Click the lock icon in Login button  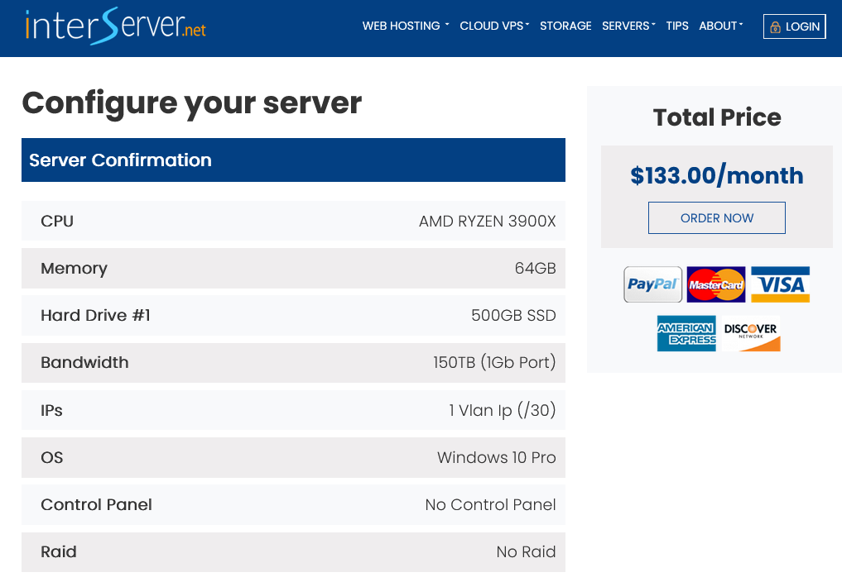point(776,26)
